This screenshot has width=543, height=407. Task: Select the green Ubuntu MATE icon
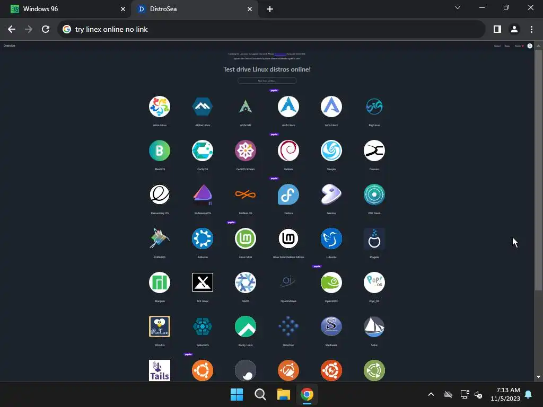click(374, 370)
